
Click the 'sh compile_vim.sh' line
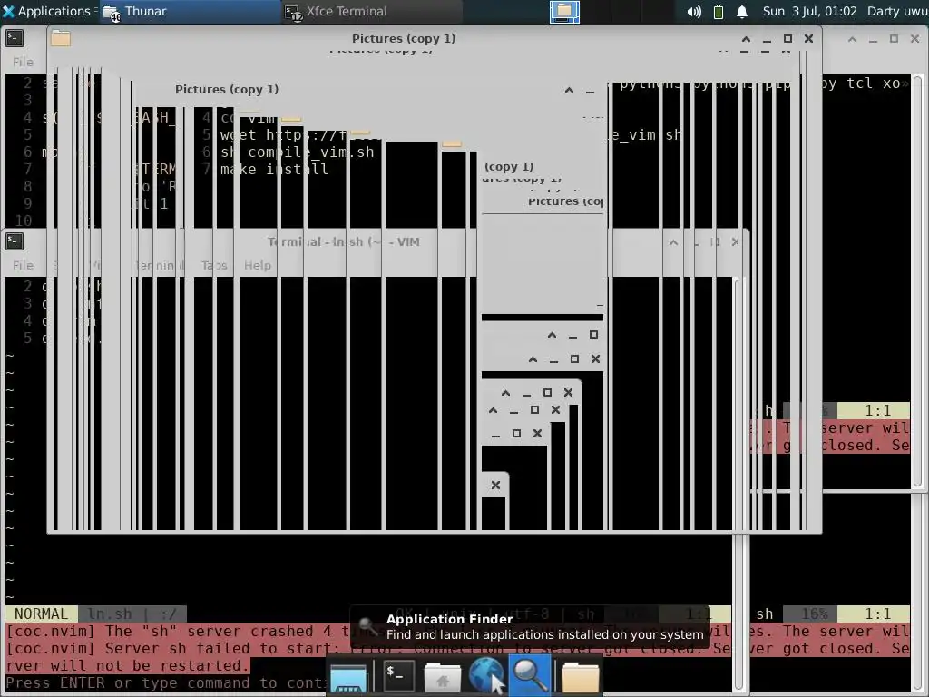pyautogui.click(x=297, y=152)
